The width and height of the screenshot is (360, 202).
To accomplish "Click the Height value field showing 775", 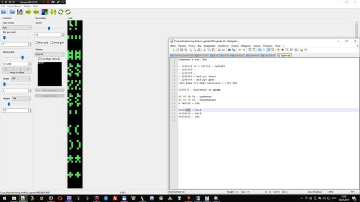I will (x=15, y=111).
